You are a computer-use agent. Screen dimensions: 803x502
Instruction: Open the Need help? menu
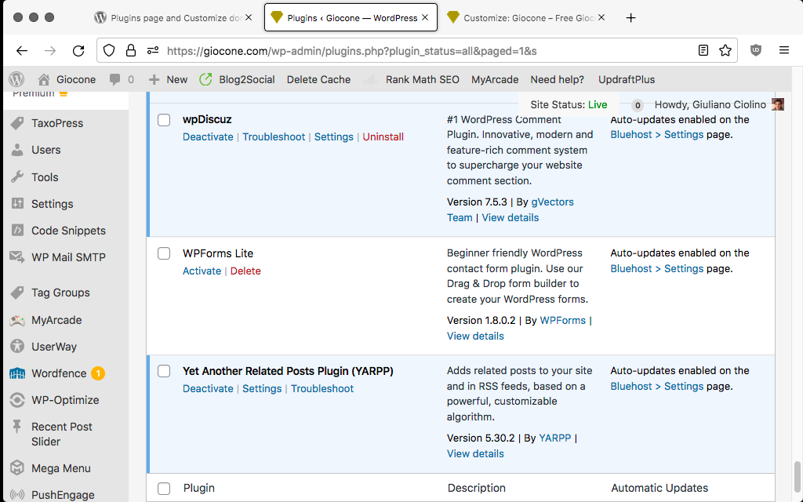(x=558, y=79)
